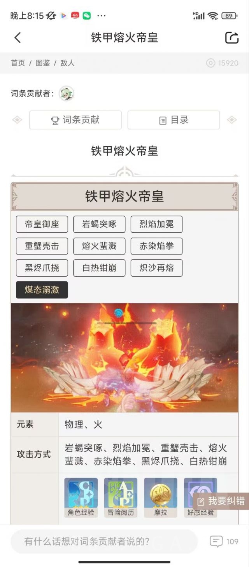Open the boss skill preview image

(x=124, y=358)
